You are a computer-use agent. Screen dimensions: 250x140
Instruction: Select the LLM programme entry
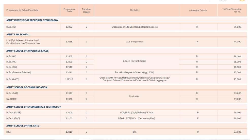(x=23, y=42)
